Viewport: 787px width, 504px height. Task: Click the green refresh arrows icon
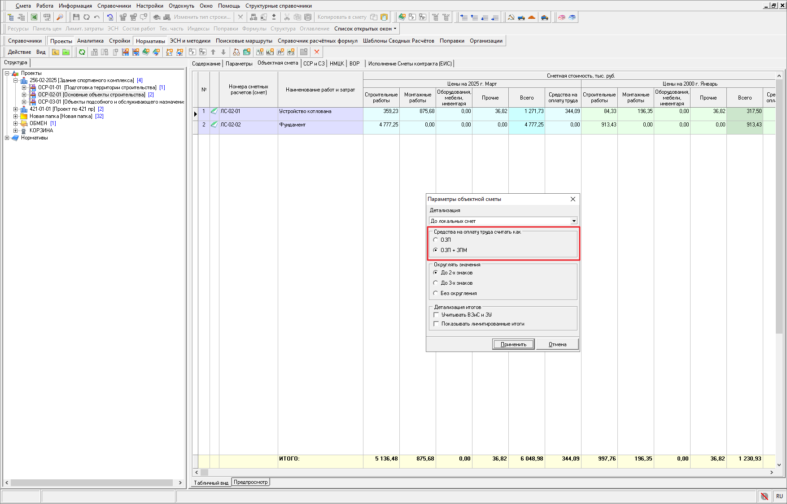point(82,52)
